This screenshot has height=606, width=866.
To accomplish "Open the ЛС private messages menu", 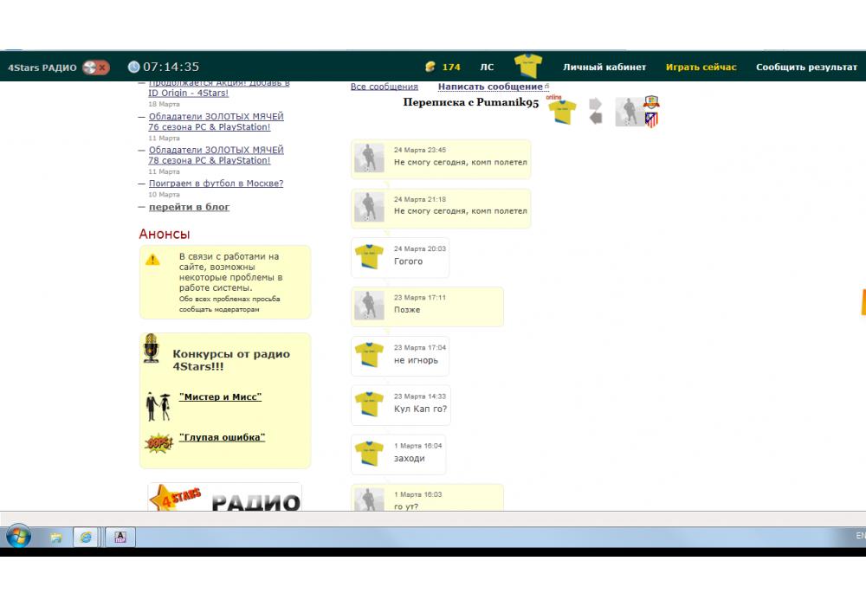I will pos(487,67).
